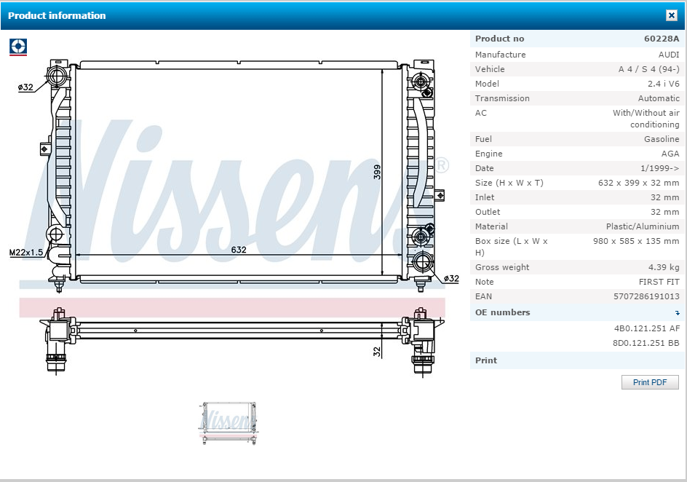Click the Inlet label
687x482 pixels.
click(x=485, y=197)
